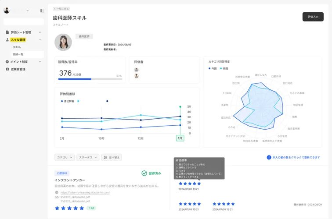Image resolution: width=332 pixels, height=219 pixels.
Task: Expand the 評価シート管理 chevron
Action: (x=40, y=32)
